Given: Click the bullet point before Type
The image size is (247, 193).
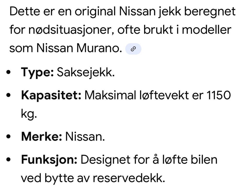Looking at the screenshot, I should pos(8,72).
